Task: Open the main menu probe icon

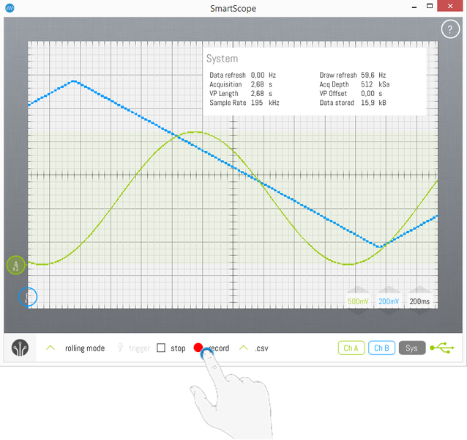Action: coord(22,349)
